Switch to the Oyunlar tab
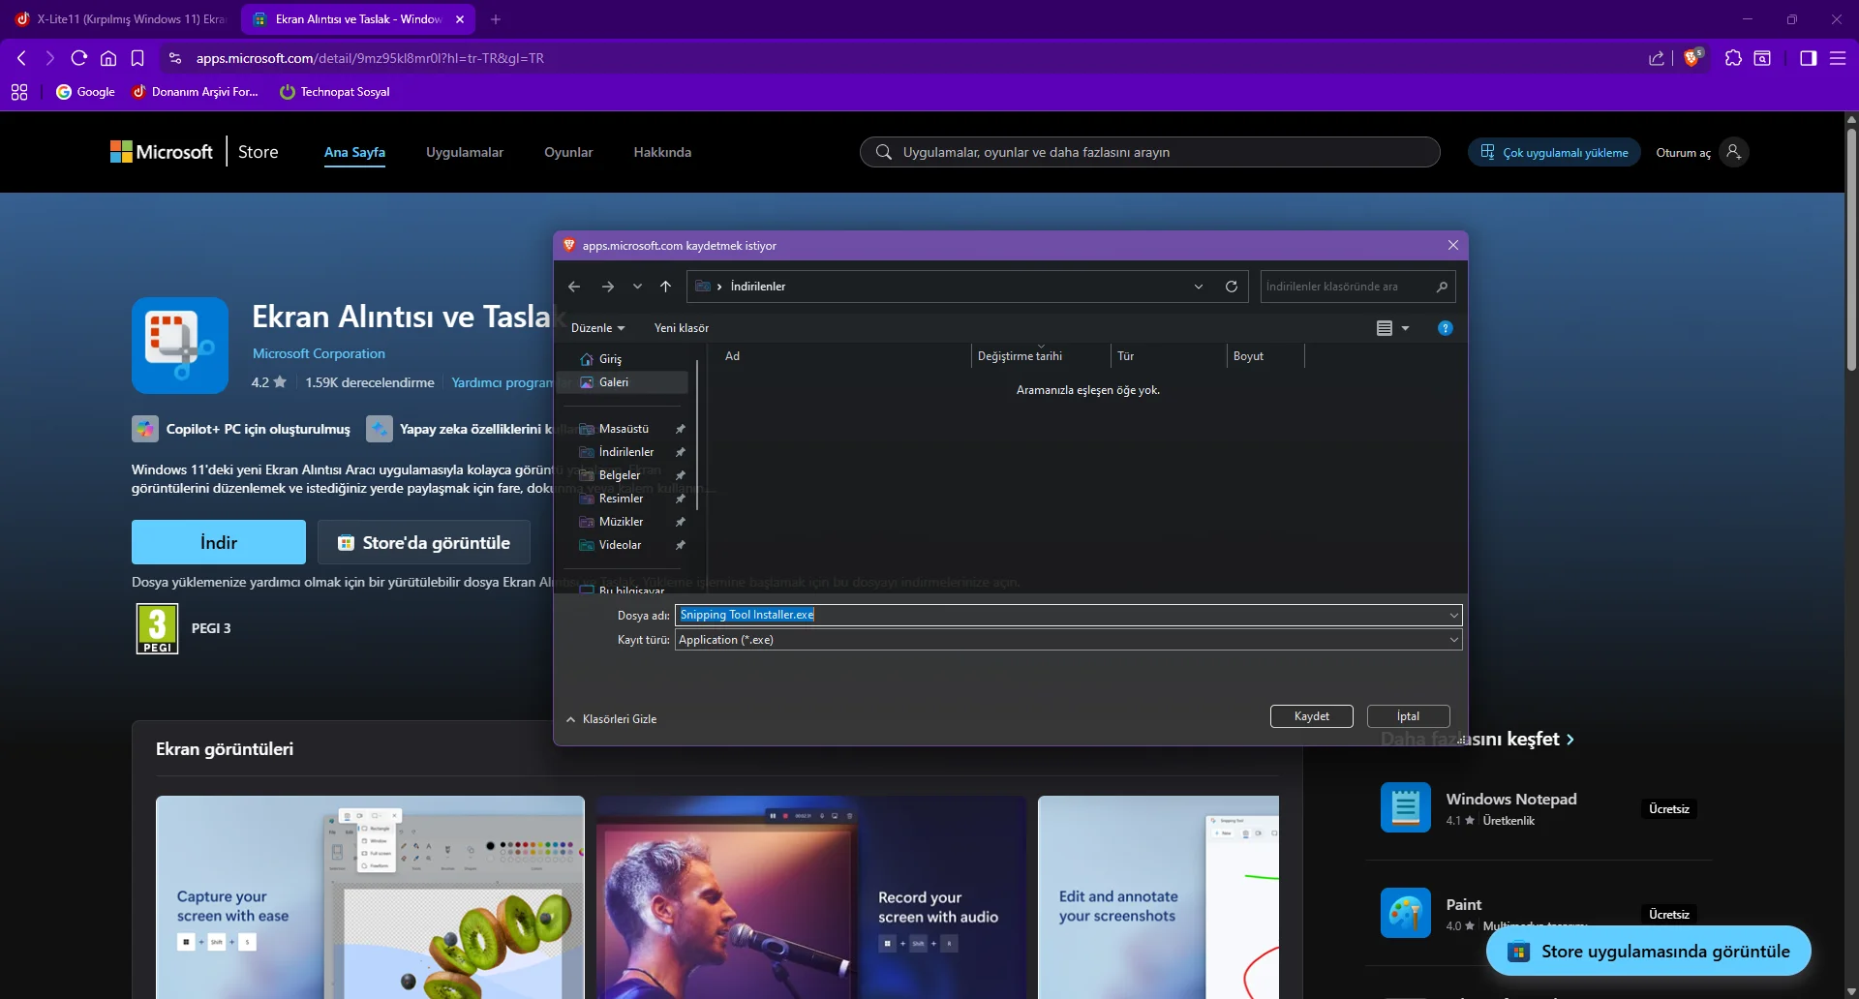 pos(568,152)
